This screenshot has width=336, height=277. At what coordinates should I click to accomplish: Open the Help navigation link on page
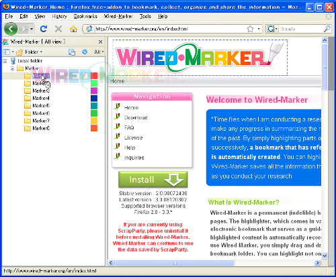tap(130, 148)
